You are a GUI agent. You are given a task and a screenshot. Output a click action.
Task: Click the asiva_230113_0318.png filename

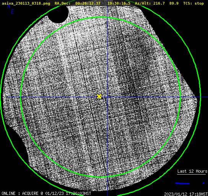point(26,3)
